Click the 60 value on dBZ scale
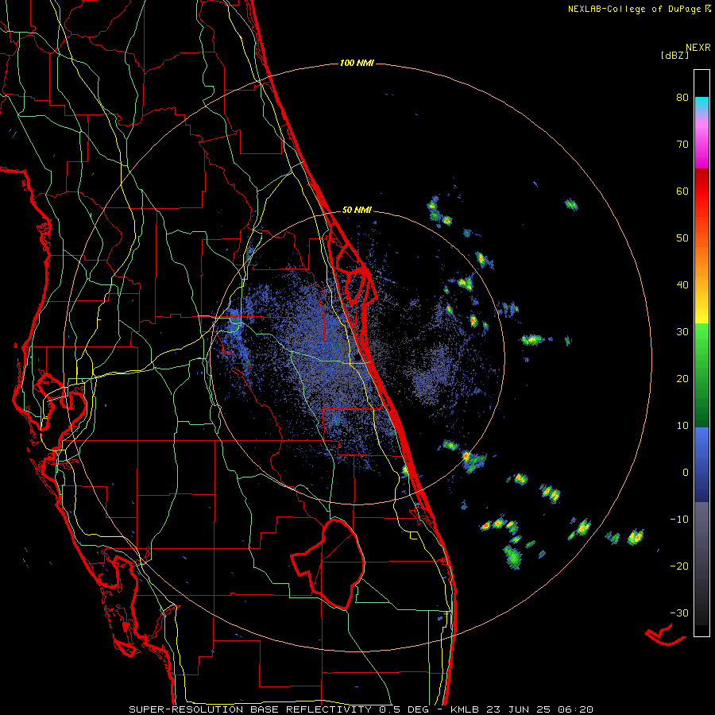The image size is (715, 715). tap(682, 191)
